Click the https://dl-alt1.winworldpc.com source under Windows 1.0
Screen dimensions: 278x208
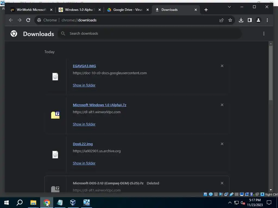97,112
